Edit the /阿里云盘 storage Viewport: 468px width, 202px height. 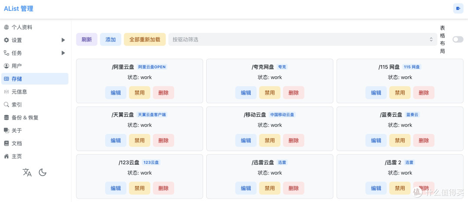pos(116,92)
